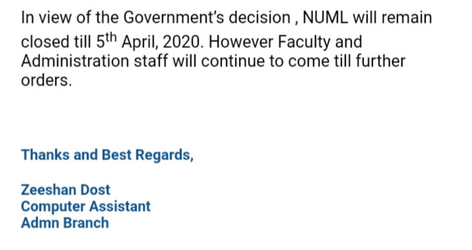Click the Computer Assistant title line
The width and height of the screenshot is (472, 250).
pos(86,206)
